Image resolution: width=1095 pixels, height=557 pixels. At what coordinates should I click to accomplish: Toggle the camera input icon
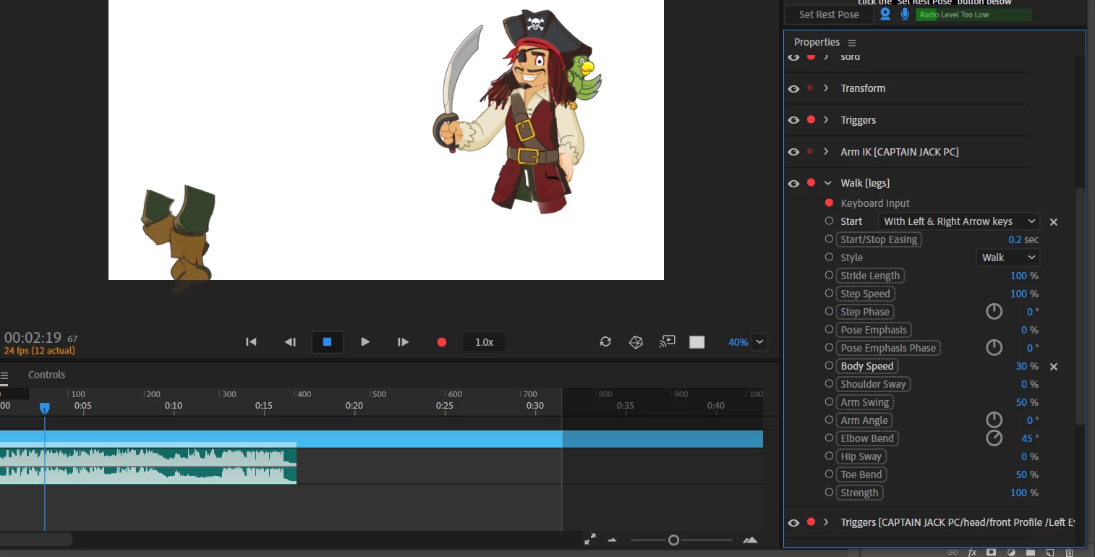tap(885, 14)
